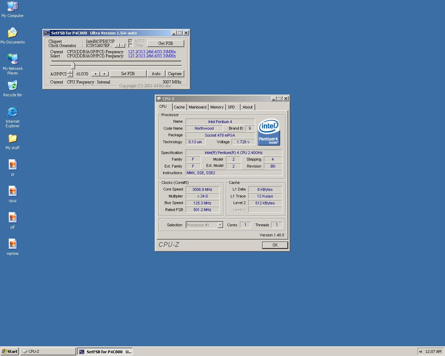
Task: Click the Code Name Northwood field
Action: click(x=204, y=128)
